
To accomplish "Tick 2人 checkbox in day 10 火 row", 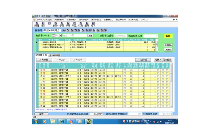I will [x=125, y=97].
